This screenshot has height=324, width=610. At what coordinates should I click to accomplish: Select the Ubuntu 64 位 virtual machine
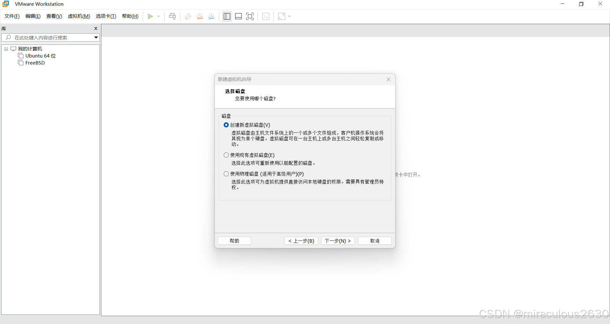(x=40, y=56)
